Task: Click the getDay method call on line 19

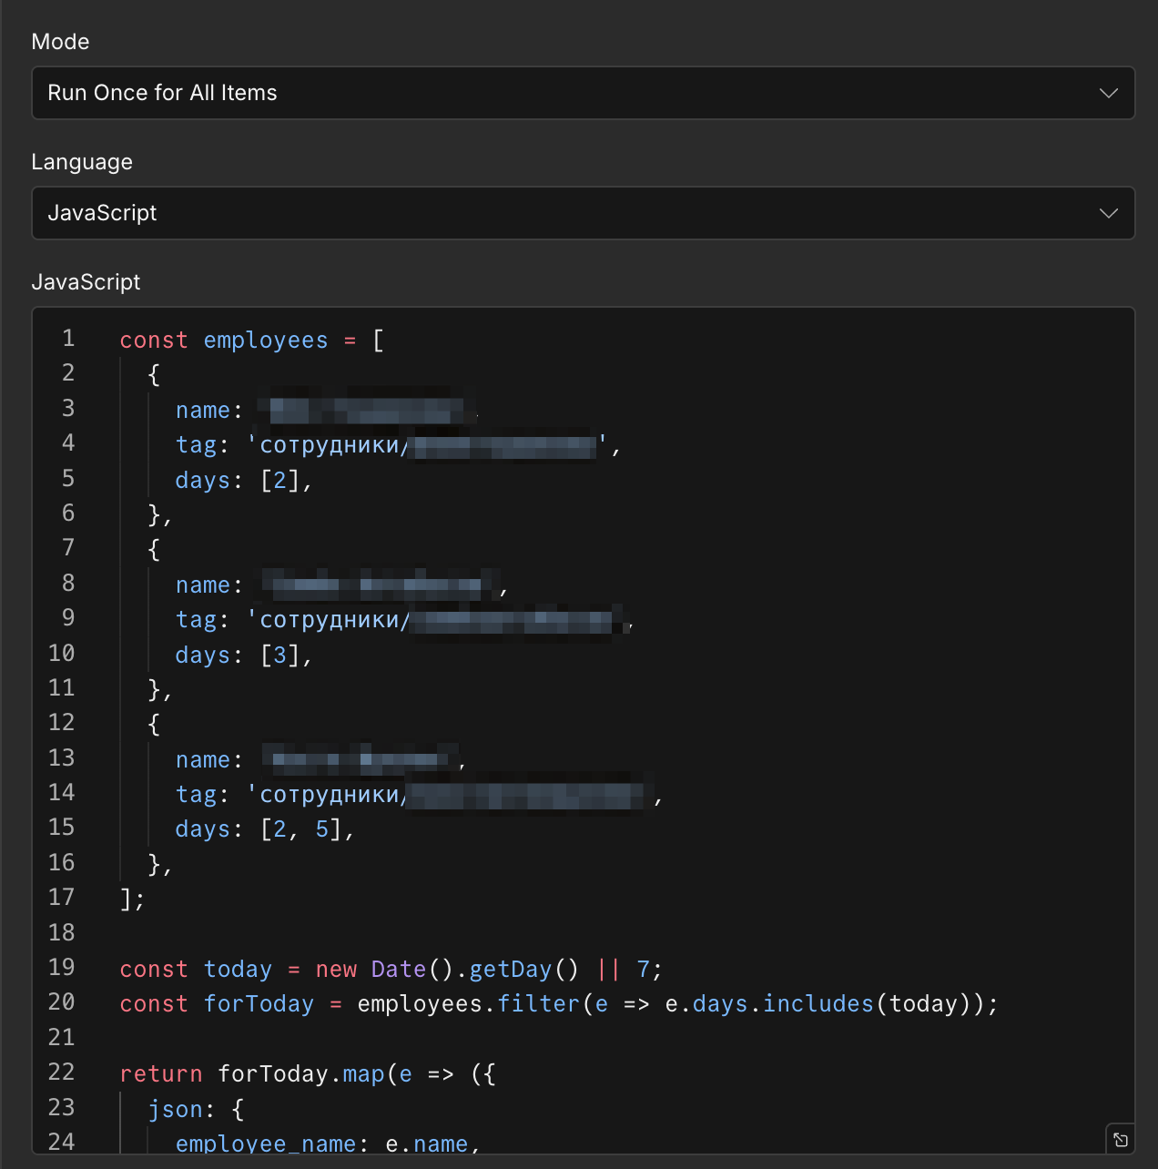Action: 510,970
